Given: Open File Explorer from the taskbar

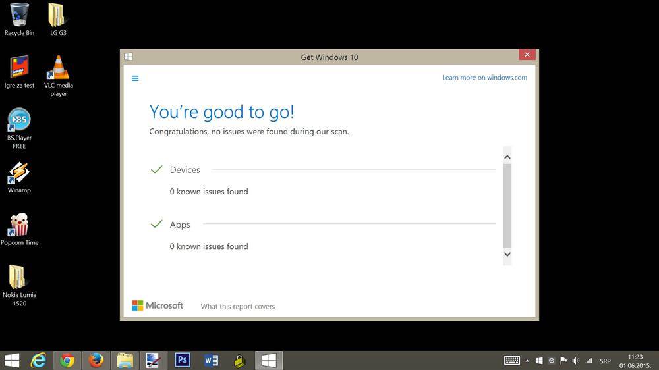Looking at the screenshot, I should tap(125, 360).
